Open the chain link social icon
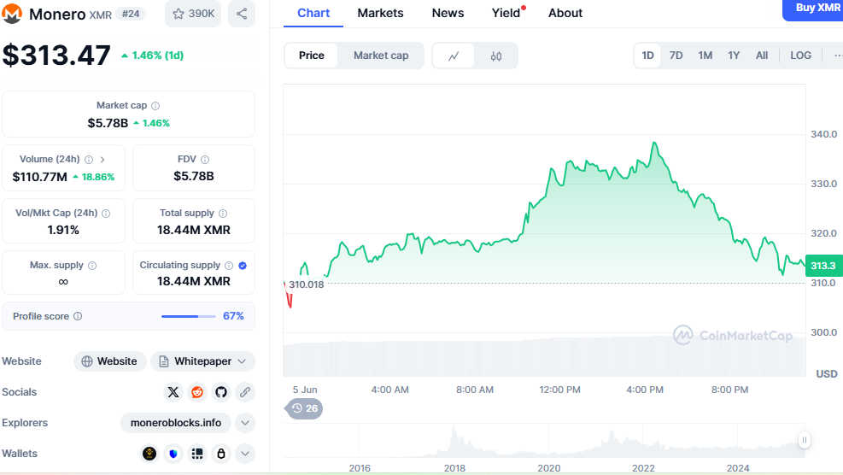 tap(244, 392)
